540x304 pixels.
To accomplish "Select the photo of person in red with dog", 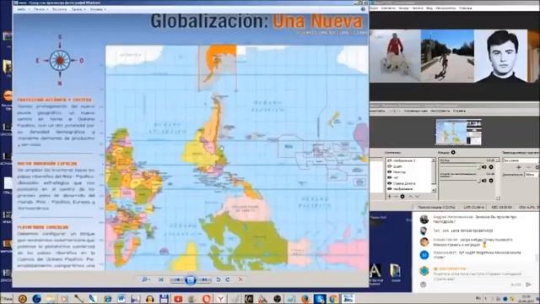I will (x=395, y=56).
